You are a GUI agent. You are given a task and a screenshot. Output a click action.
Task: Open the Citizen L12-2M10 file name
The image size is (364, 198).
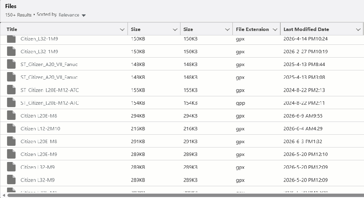(x=40, y=128)
